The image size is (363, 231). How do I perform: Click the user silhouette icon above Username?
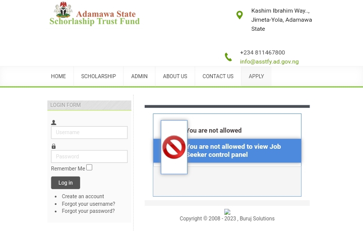(x=53, y=123)
